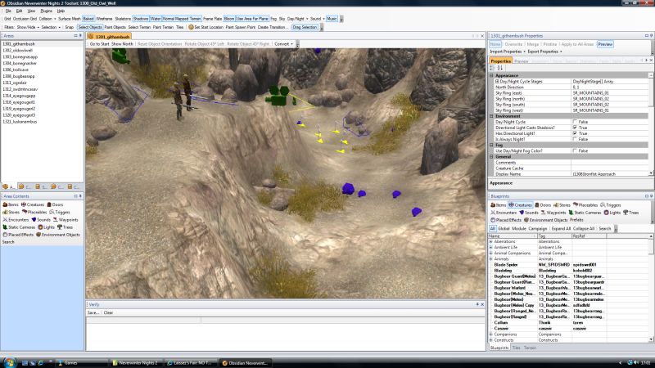Open Collision dropdown in toolbar
Image resolution: width=655 pixels, height=368 pixels.
pyautogui.click(x=47, y=19)
